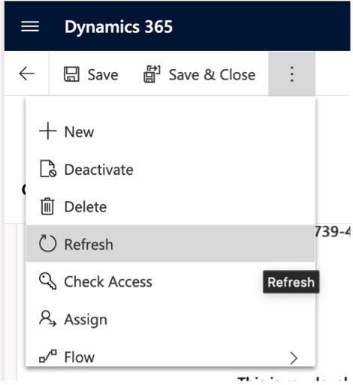
Task: Click the Assign person icon
Action: click(47, 319)
